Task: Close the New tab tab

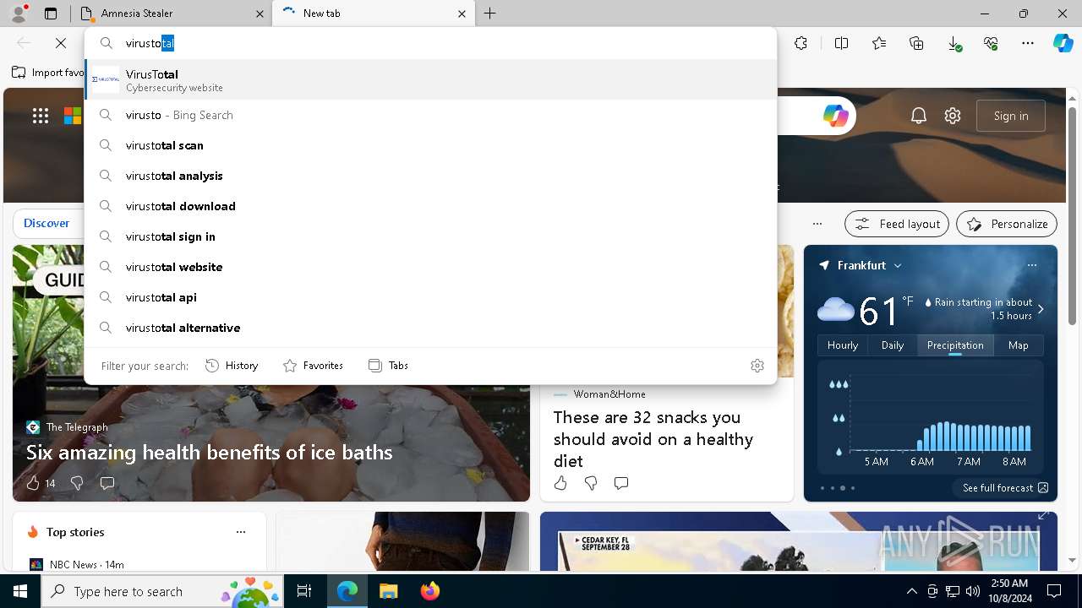Action: pos(462,14)
